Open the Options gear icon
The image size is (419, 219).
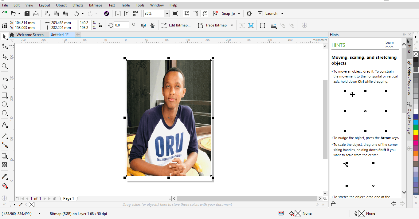coord(249,14)
